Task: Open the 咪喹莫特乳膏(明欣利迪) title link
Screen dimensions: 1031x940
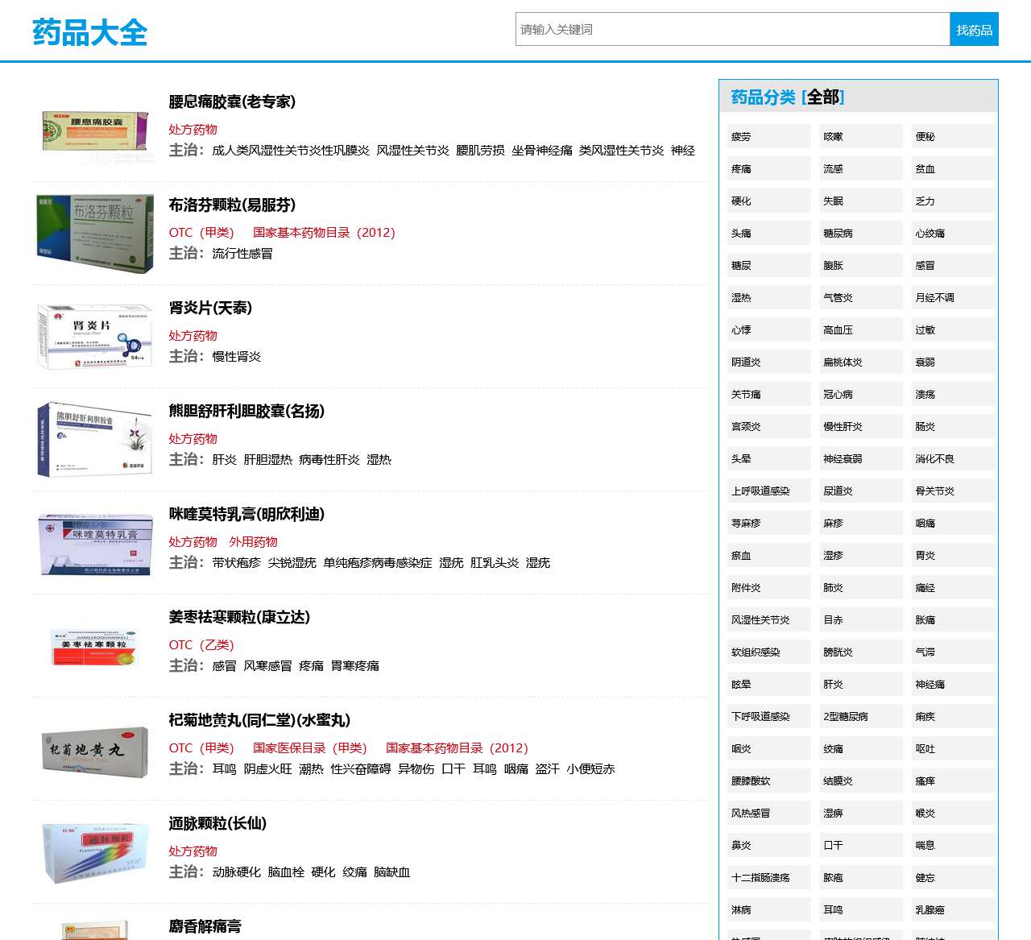Action: (246, 514)
